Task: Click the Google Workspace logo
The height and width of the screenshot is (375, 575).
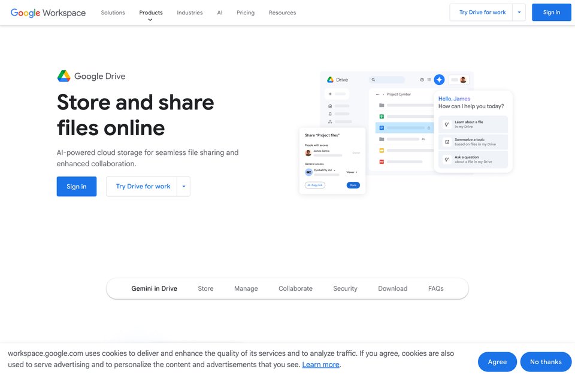Action: (x=48, y=13)
